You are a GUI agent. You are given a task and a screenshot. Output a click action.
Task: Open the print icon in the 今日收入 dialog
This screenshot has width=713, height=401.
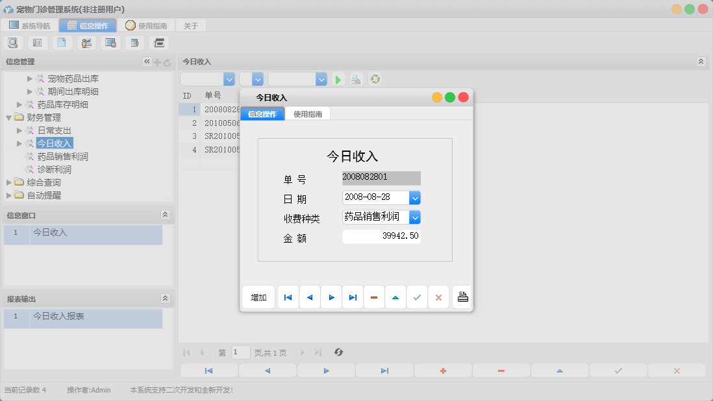click(x=461, y=297)
